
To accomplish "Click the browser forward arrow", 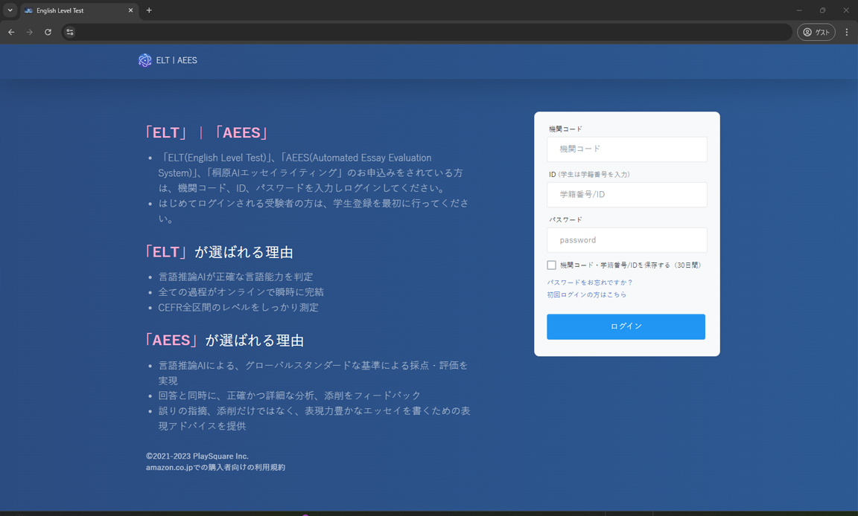I will (30, 32).
